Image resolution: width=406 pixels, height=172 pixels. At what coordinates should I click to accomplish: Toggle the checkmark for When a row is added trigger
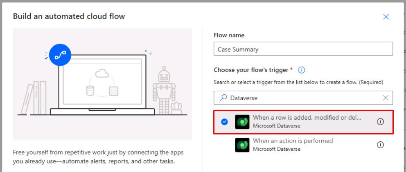pos(225,122)
